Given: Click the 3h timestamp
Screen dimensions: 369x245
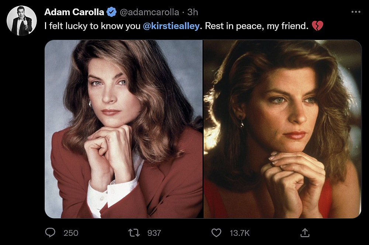Looking at the screenshot, I should click(193, 11).
